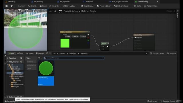Viewport: 183px width, 103px height.
Task: Open the Lit view mode menu
Action: click(x=23, y=11)
